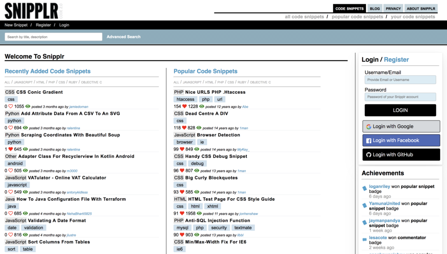Click the heart on Scraping Coordinates With Beautiful Soup
This screenshot has height=254, width=447.
coord(11,149)
